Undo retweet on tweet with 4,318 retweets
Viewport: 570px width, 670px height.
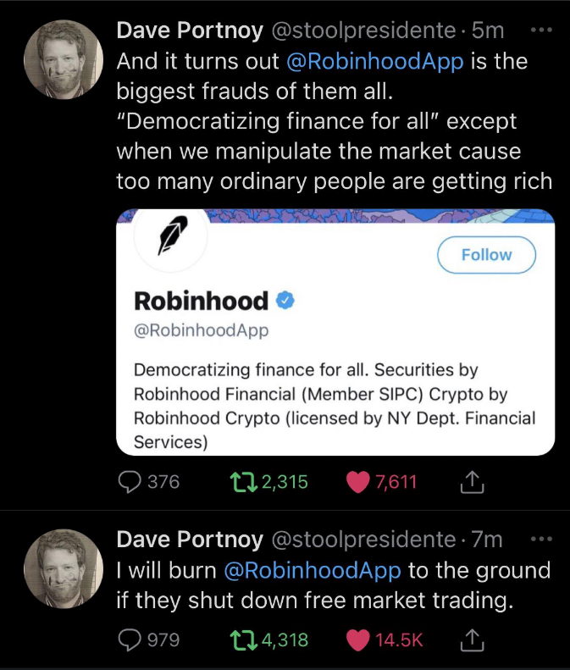244,640
